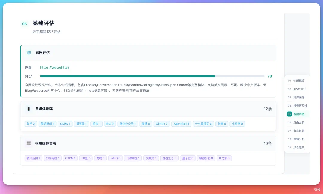Click the newspaper icon beside 权威媒体背书
Screen dimensions: 323x194
29,143
